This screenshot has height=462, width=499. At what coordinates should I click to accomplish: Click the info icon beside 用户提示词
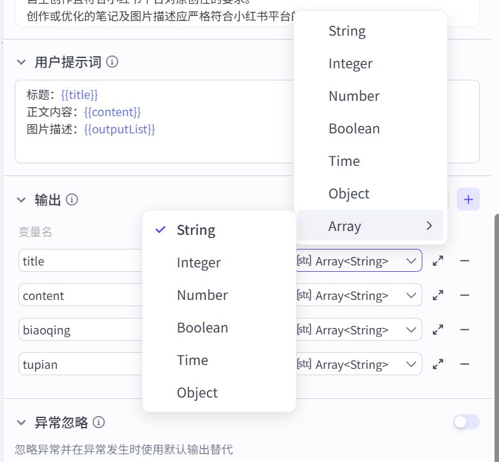(x=112, y=62)
